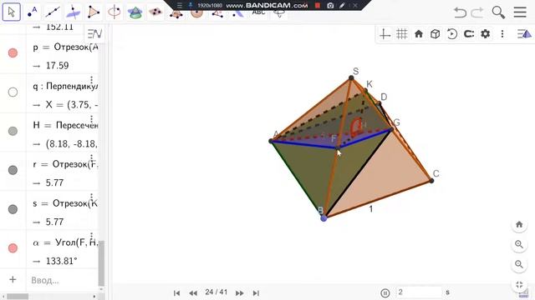Hide segment p via its visibility circle
This screenshot has height=300, width=535.
[13, 53]
